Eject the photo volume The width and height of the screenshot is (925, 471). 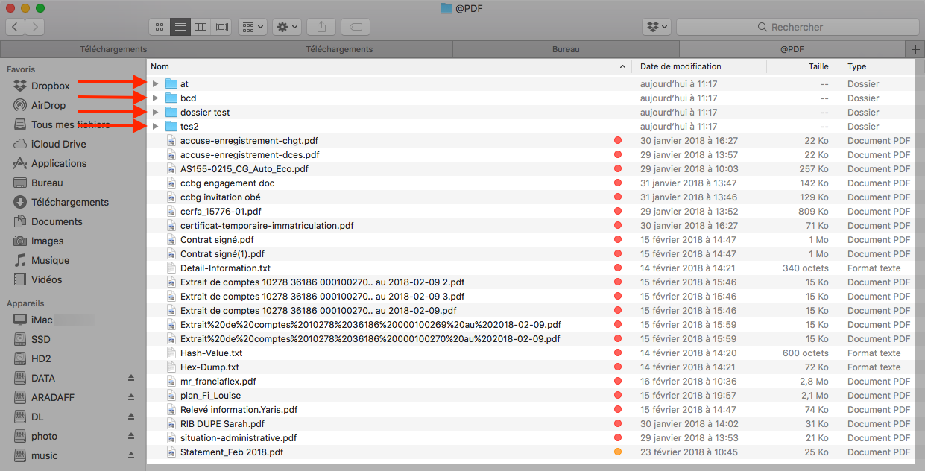131,436
